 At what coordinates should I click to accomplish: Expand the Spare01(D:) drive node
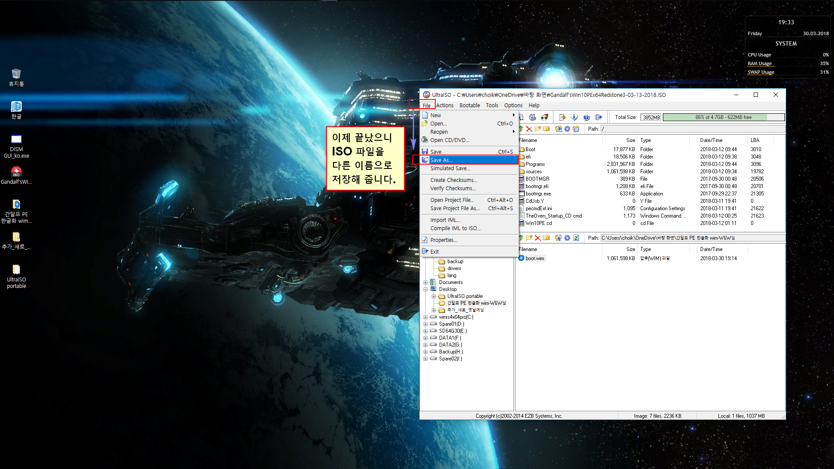(x=426, y=324)
